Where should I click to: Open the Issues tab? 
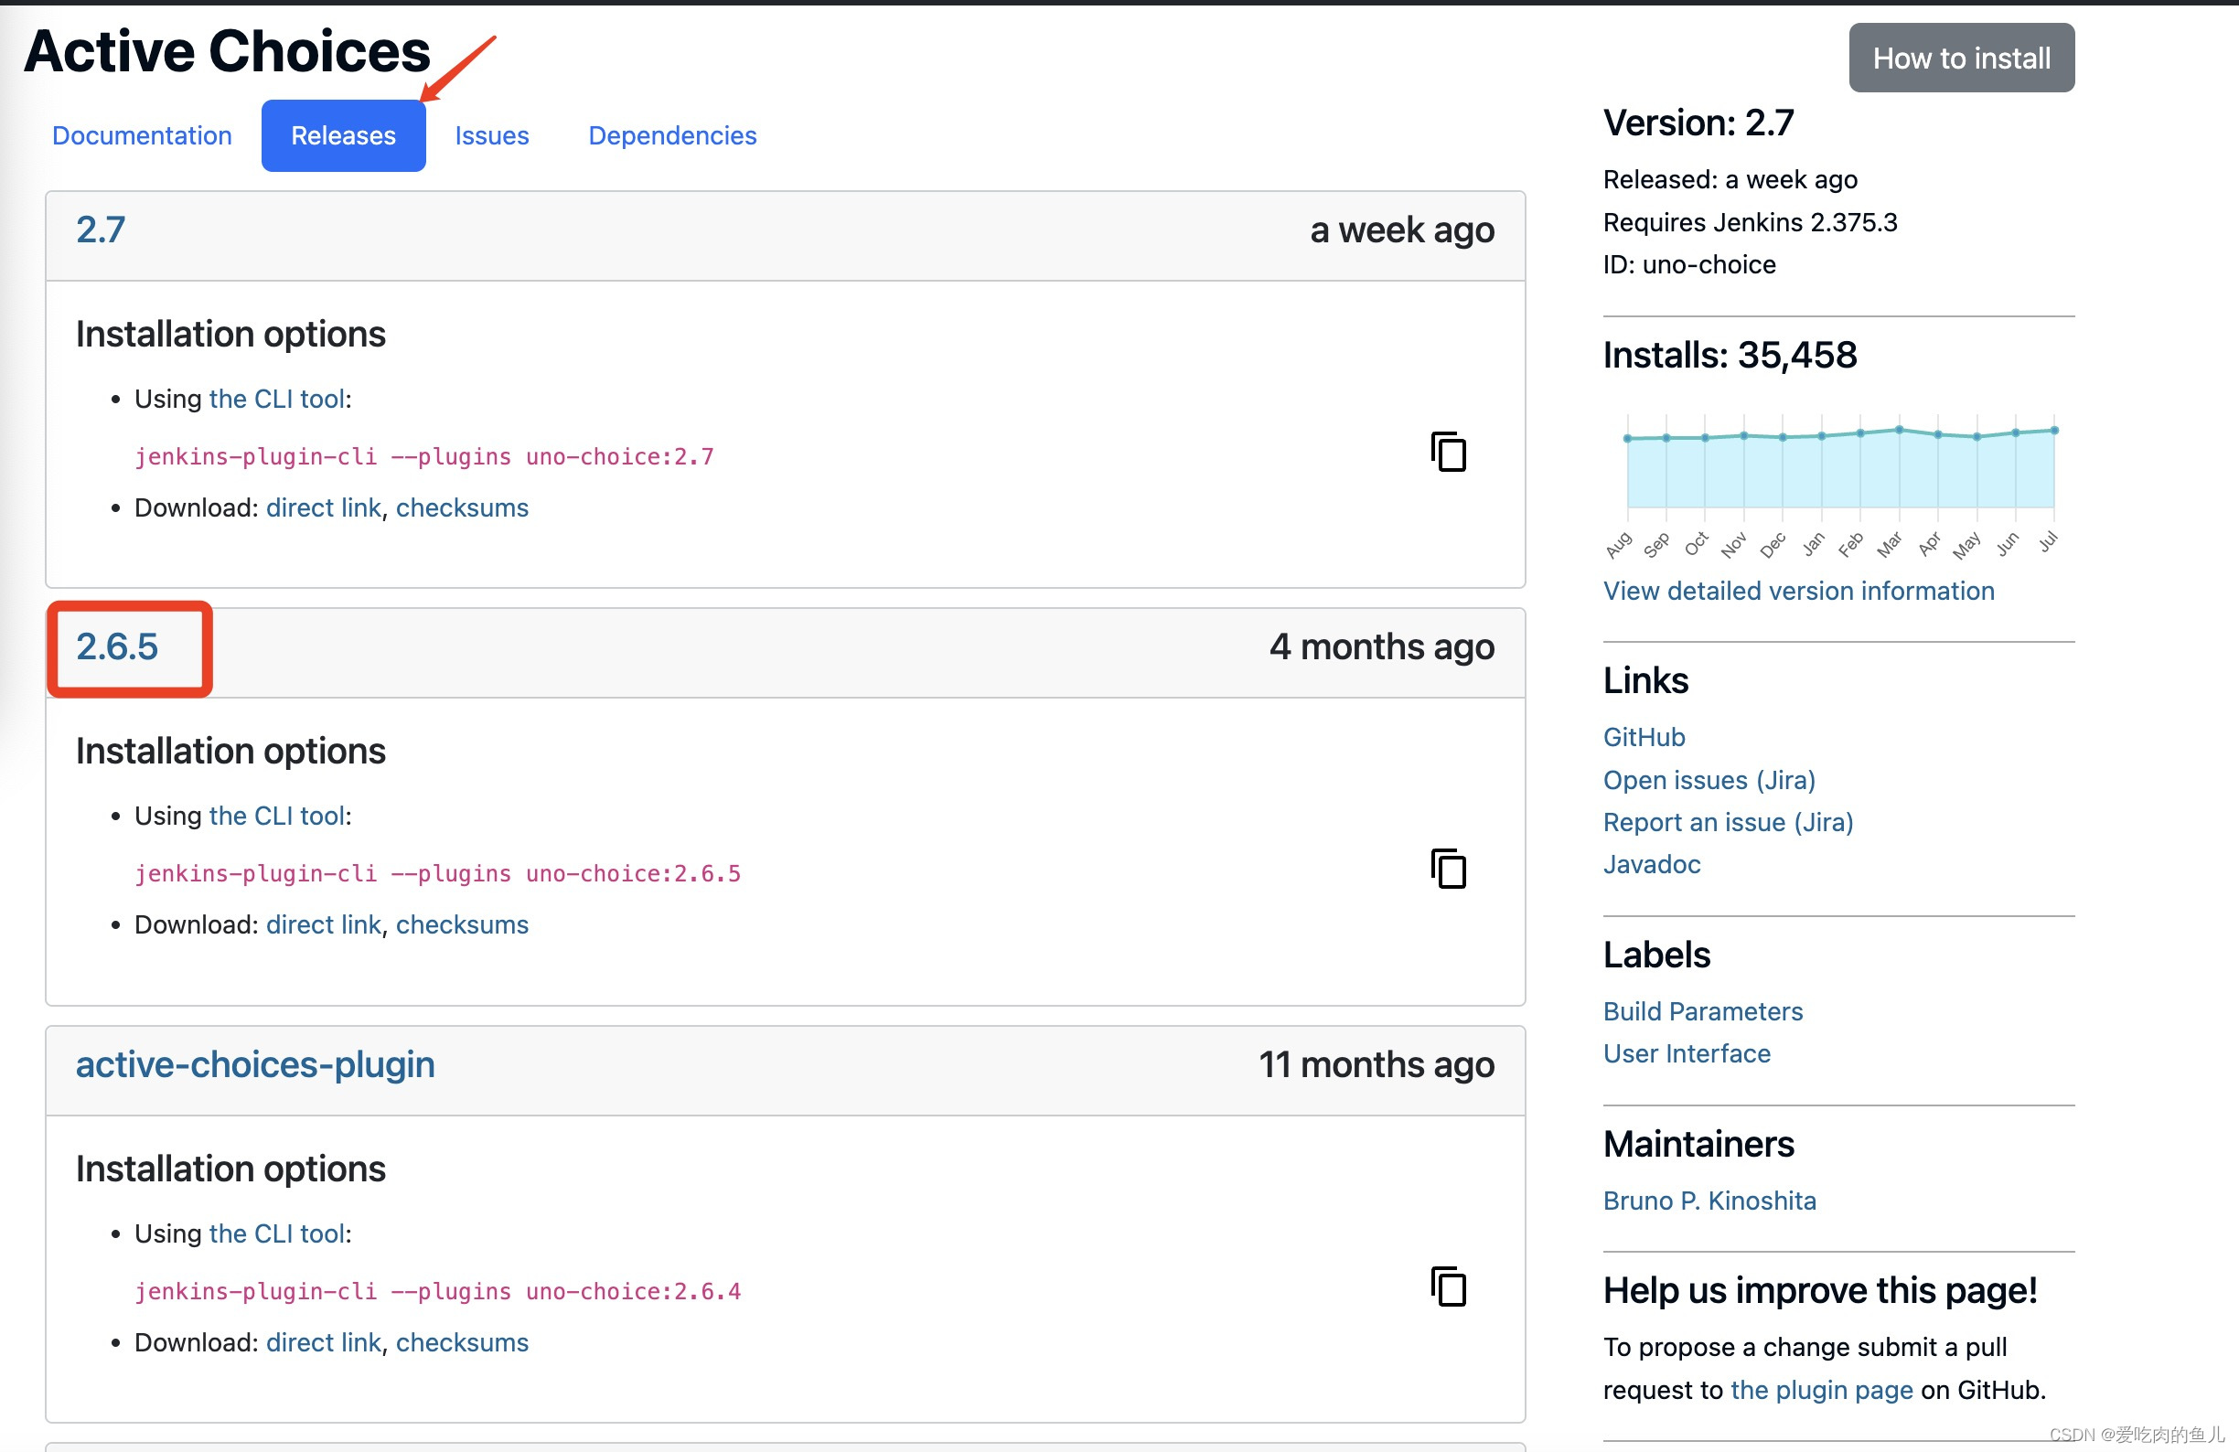coord(492,134)
